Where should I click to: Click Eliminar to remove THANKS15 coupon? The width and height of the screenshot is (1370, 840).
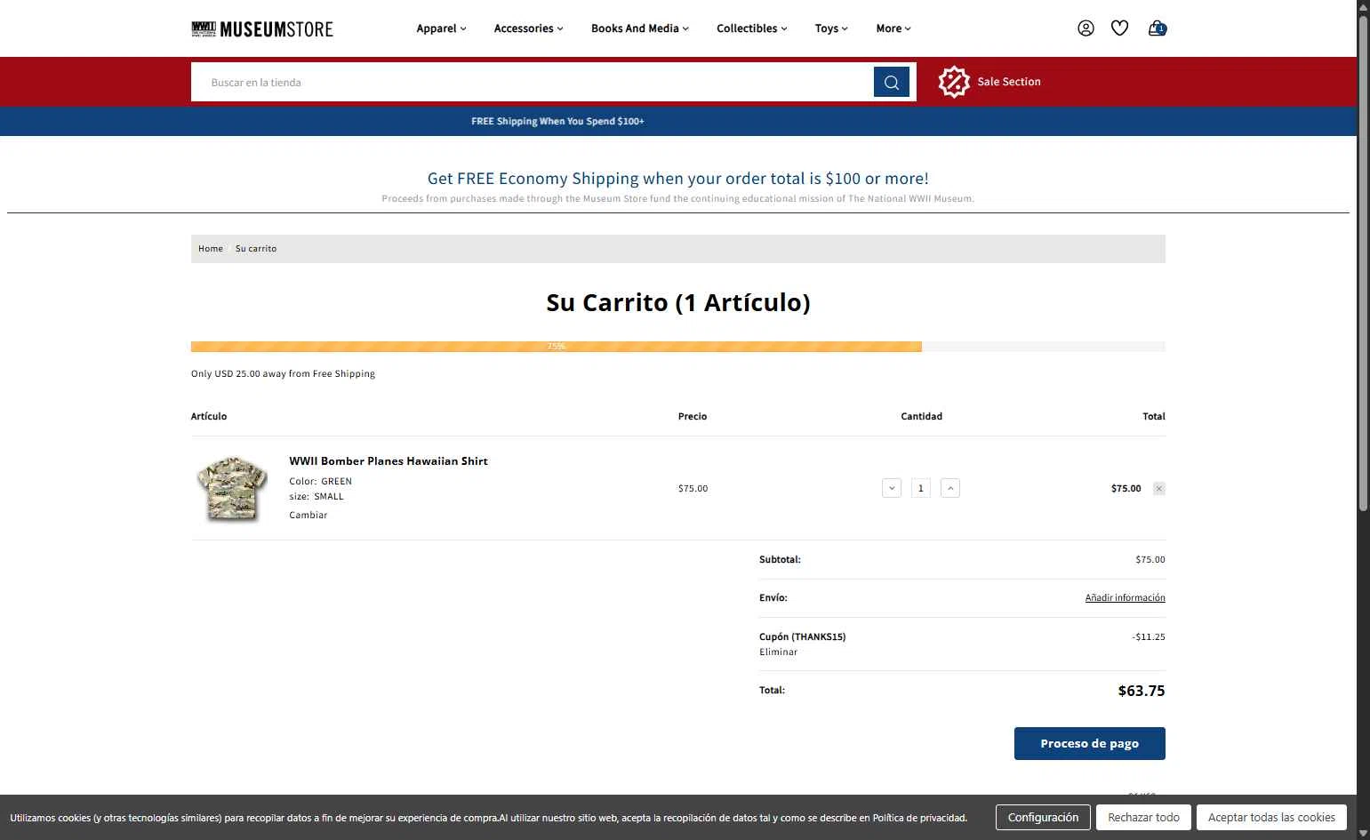pos(779,652)
